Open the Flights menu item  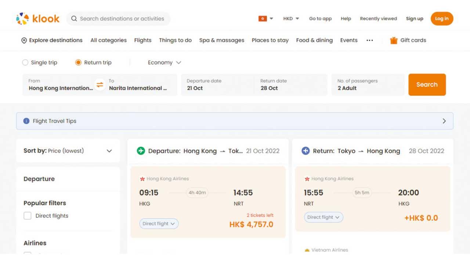pyautogui.click(x=143, y=40)
